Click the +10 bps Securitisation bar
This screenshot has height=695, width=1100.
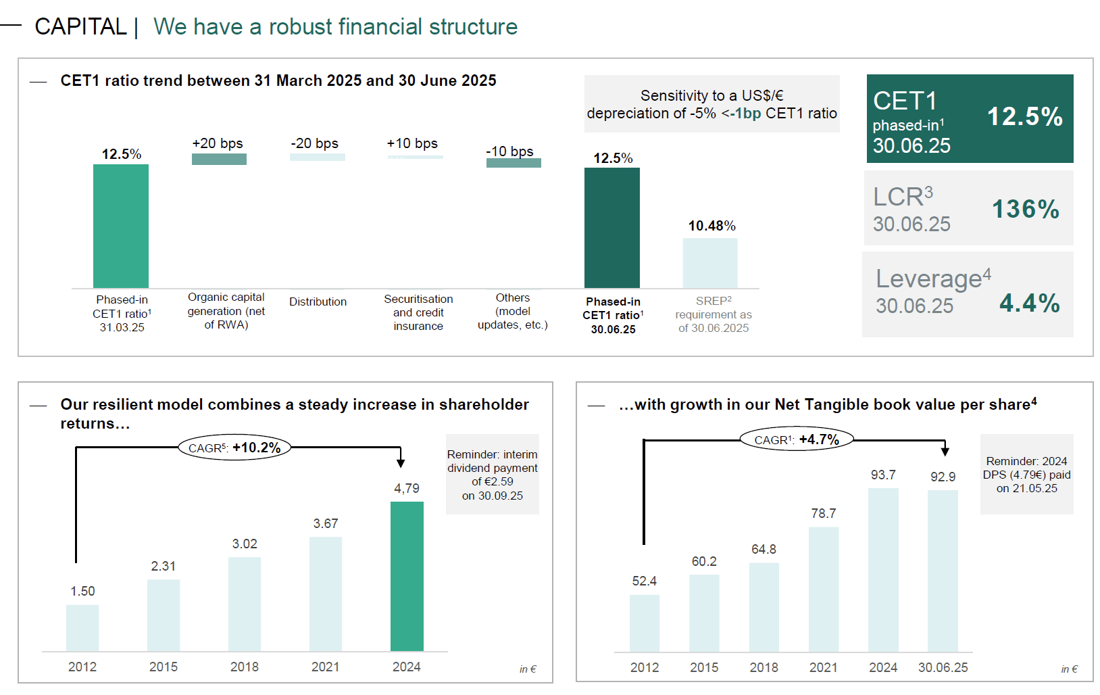click(415, 156)
